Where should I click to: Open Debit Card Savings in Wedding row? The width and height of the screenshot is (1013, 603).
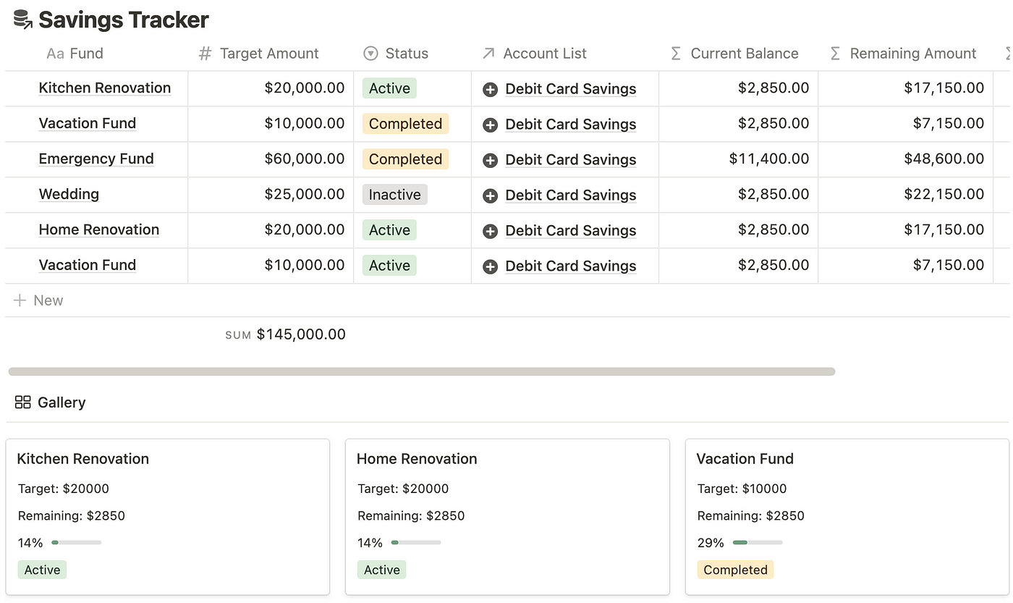coord(571,195)
